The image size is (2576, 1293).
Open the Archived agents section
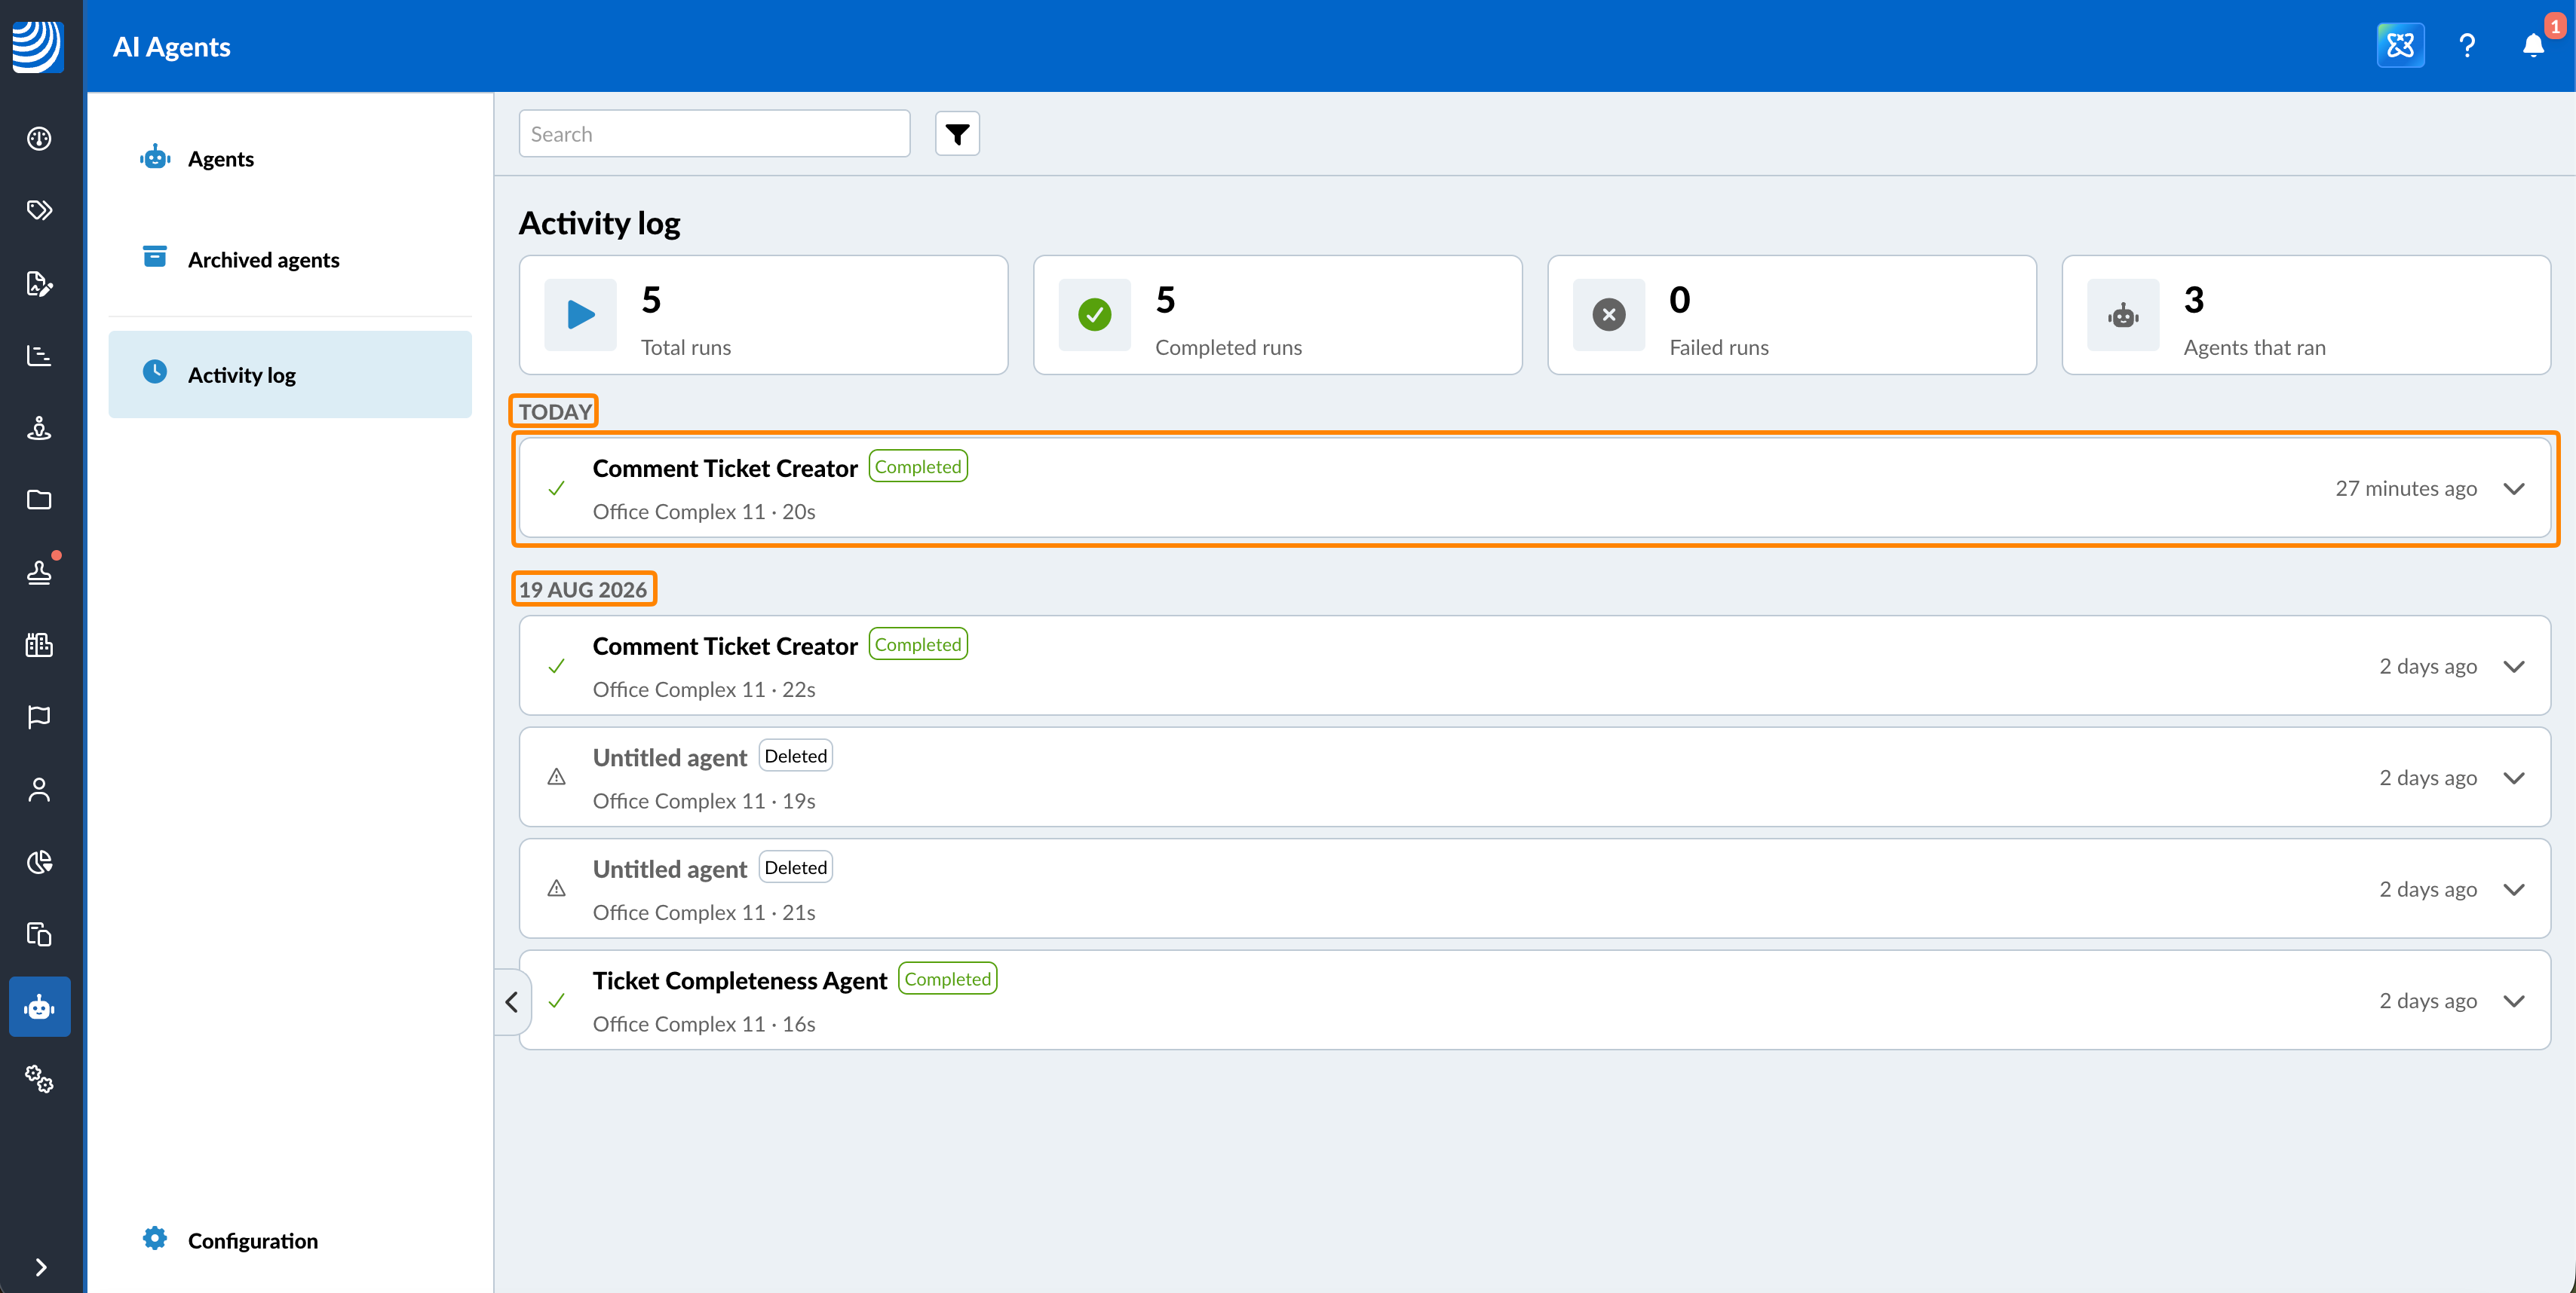coord(290,260)
